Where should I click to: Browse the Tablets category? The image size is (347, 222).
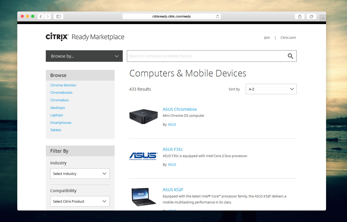click(56, 130)
